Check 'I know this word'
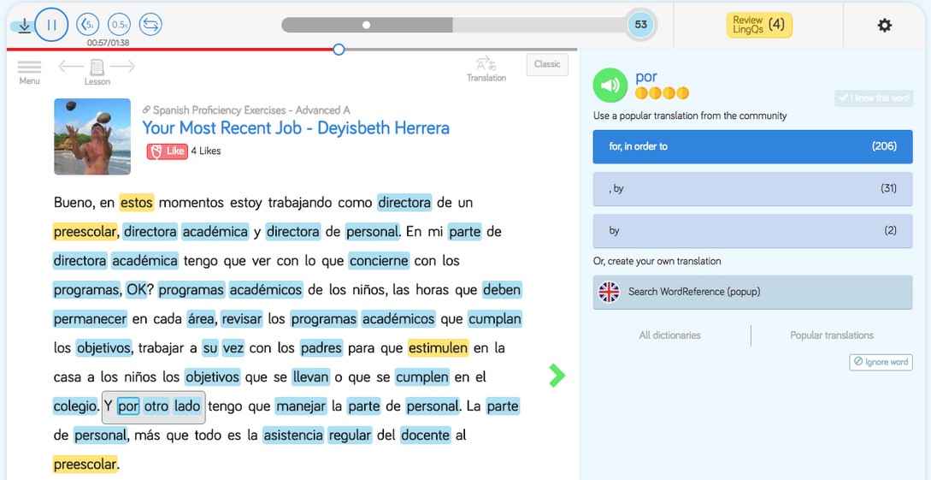Image resolution: width=931 pixels, height=480 pixels. point(873,98)
